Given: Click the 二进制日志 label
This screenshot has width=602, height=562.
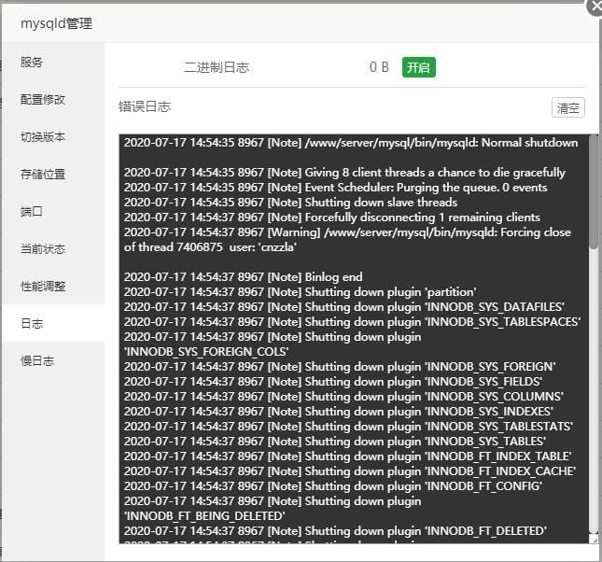Looking at the screenshot, I should click(217, 67).
